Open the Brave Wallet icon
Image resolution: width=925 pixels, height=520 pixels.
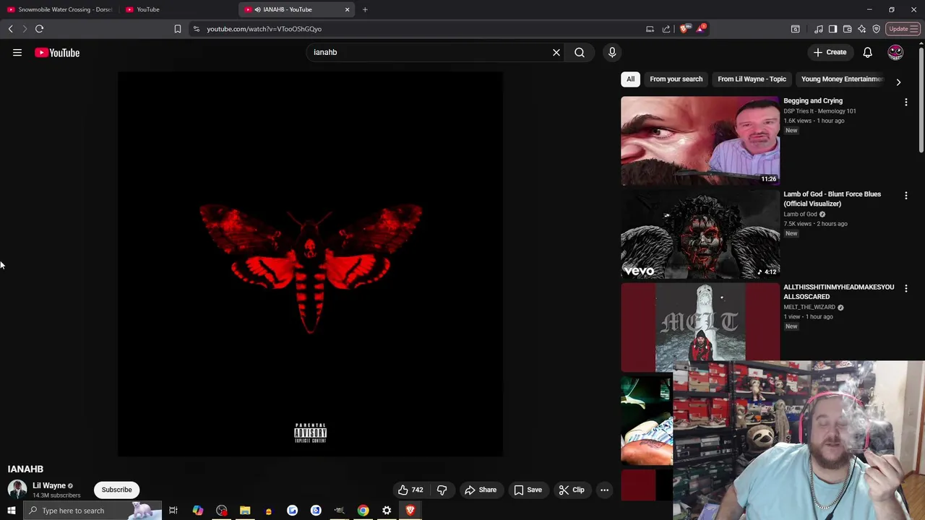[847, 29]
